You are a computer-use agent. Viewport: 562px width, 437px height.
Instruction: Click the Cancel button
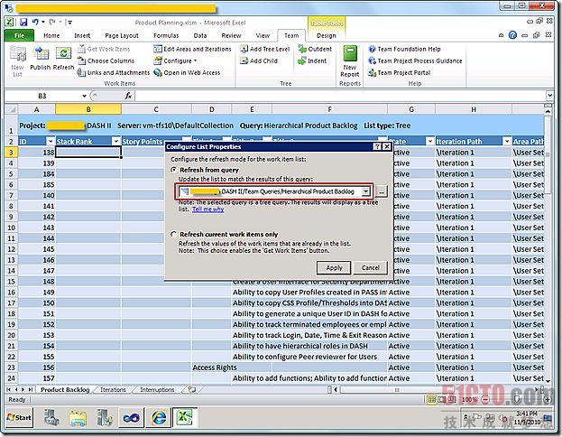pos(371,267)
